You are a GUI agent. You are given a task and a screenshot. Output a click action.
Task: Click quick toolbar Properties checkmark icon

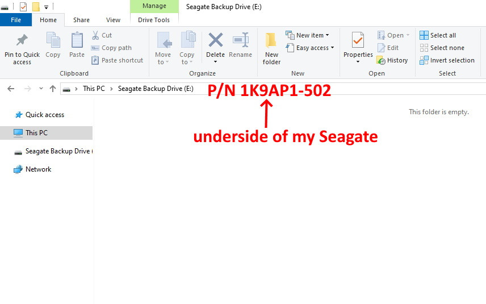(23, 6)
